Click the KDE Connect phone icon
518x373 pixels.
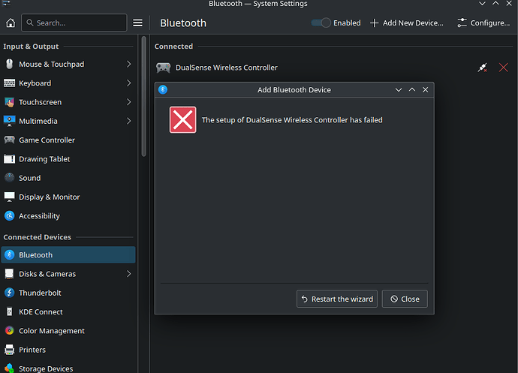pos(9,312)
